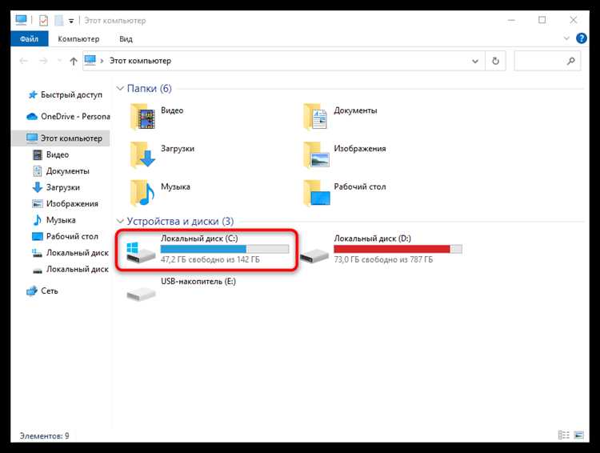Click the Help question mark icon
Screen dimensions: 600x453
pos(582,38)
